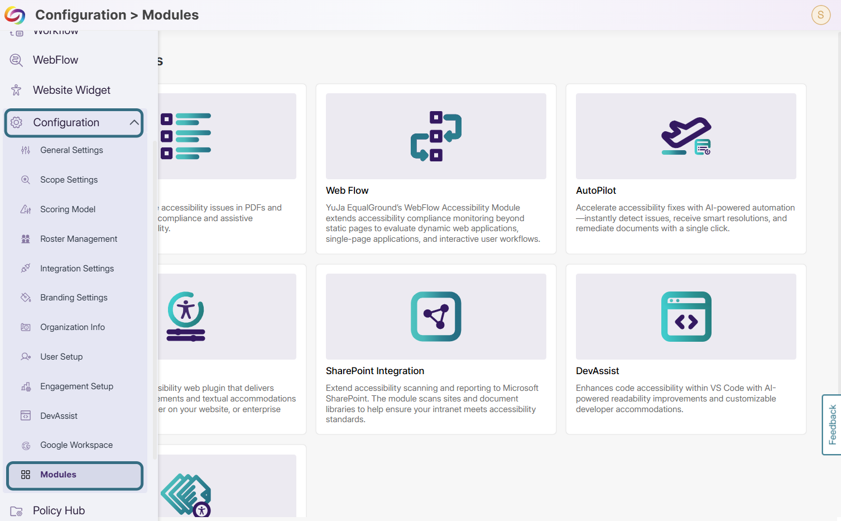841x521 pixels.
Task: Click the WebFlow sidebar icon
Action: tap(16, 60)
